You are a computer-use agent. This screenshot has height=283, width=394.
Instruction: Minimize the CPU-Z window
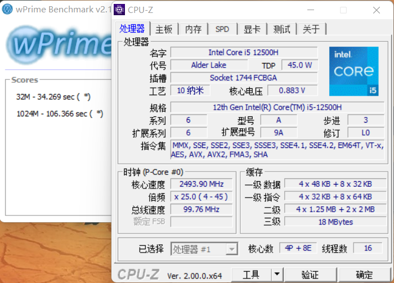pyautogui.click(x=311, y=10)
